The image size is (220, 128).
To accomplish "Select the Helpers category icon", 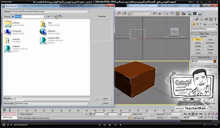I will 209,24.
